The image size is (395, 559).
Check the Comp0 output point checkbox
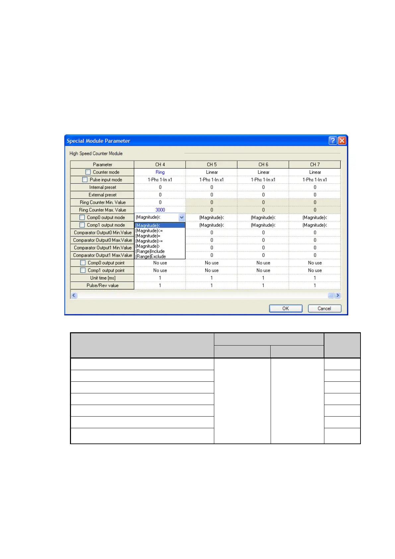(x=83, y=263)
